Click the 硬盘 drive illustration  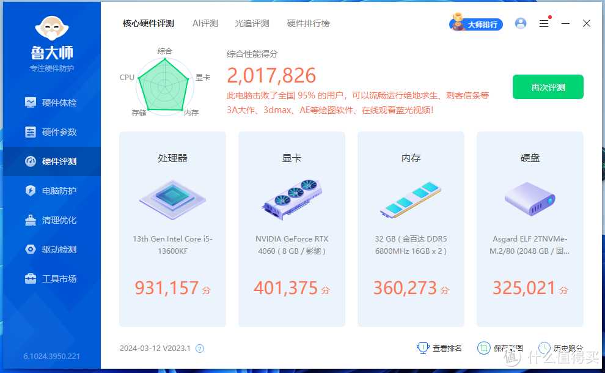coord(530,199)
